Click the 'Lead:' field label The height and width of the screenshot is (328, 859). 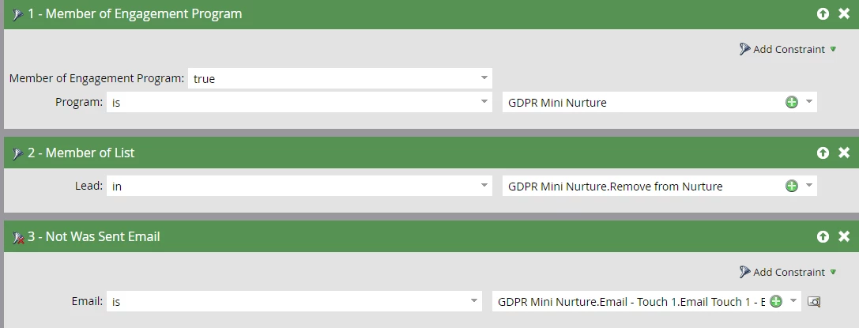click(x=89, y=186)
